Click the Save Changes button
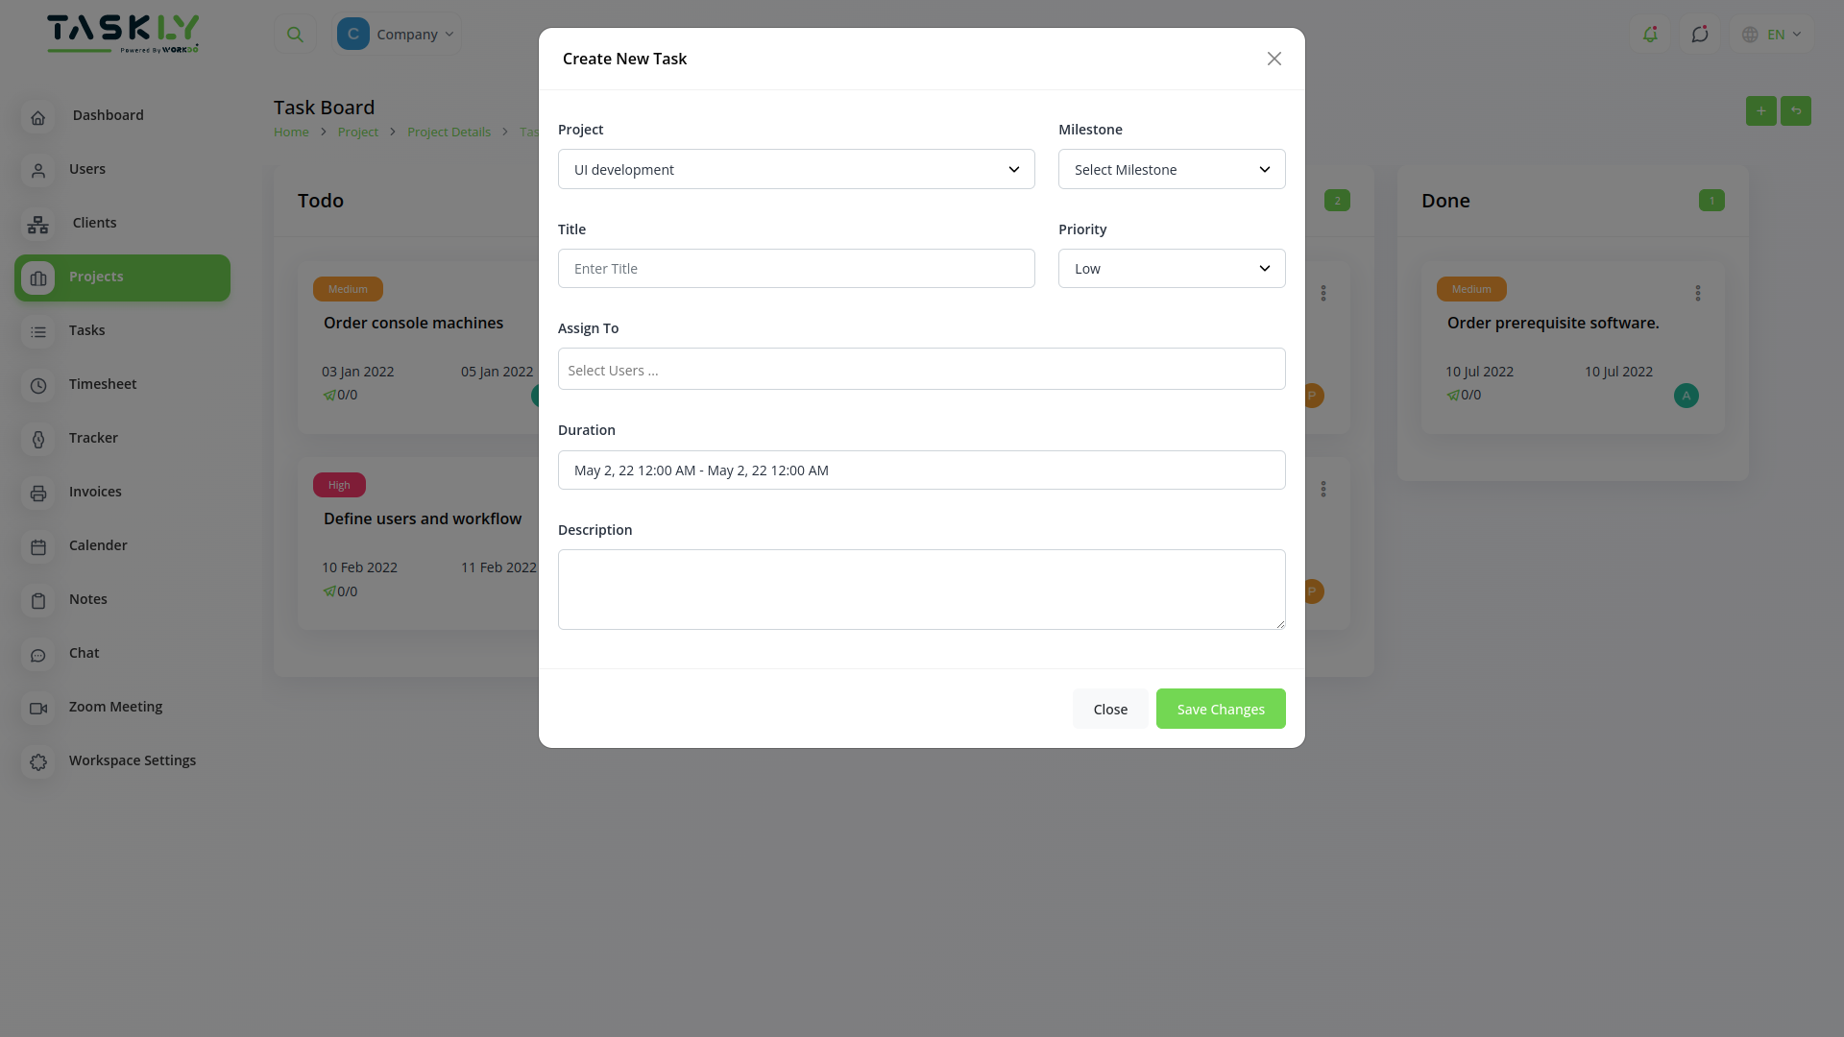Image resolution: width=1844 pixels, height=1037 pixels. [1221, 709]
